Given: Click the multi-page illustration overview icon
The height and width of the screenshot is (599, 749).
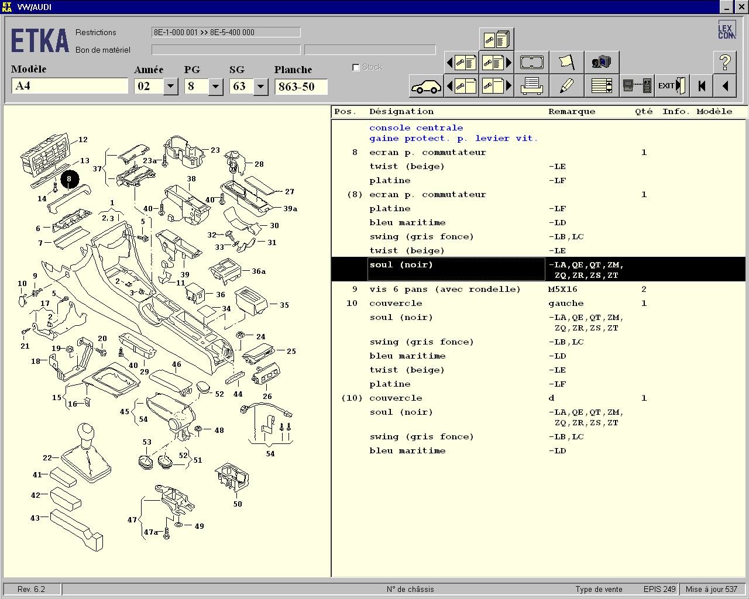Looking at the screenshot, I should [496, 39].
